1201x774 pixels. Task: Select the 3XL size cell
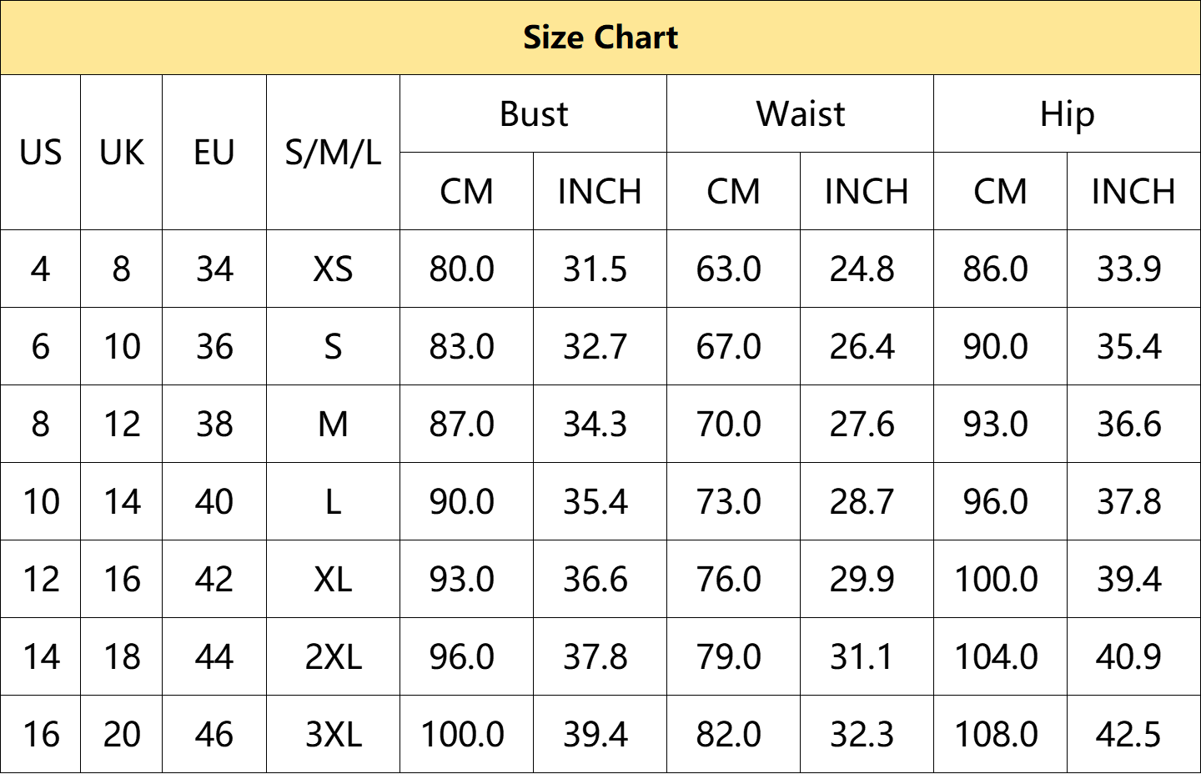pyautogui.click(x=333, y=735)
